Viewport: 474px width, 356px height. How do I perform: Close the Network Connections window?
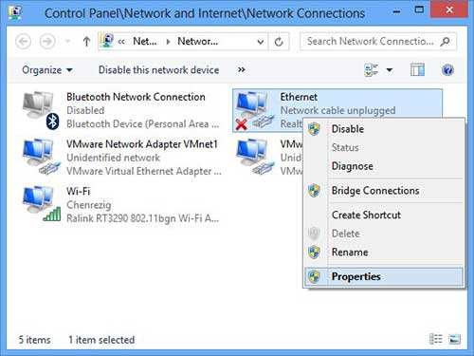tap(449, 9)
